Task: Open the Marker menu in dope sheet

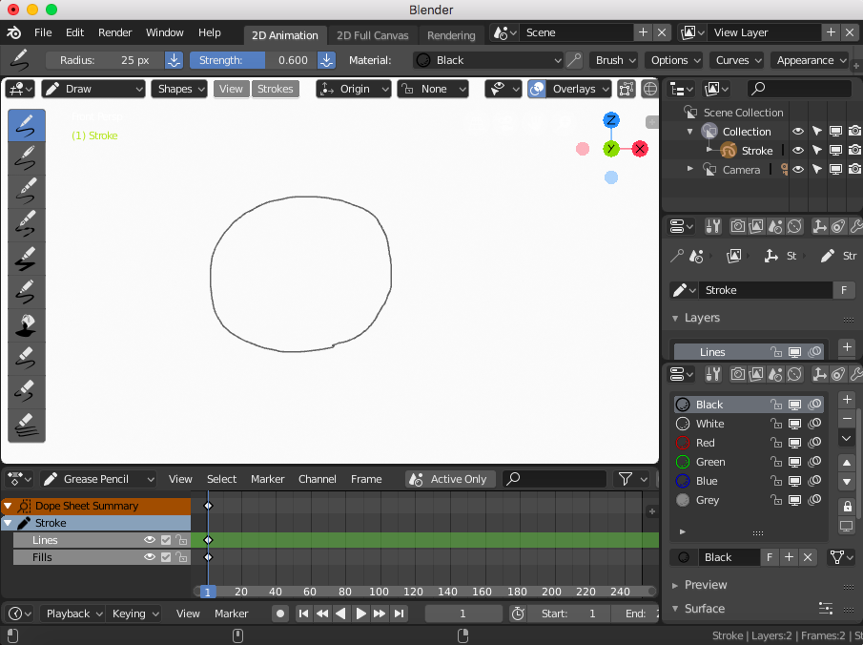Action: (x=268, y=479)
